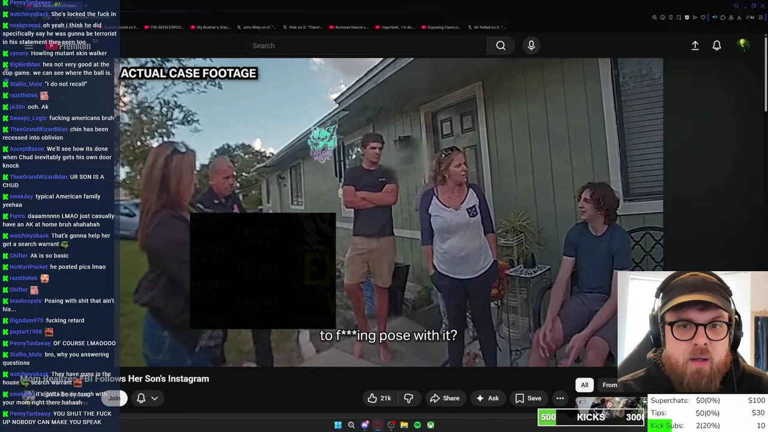Image resolution: width=768 pixels, height=432 pixels.
Task: Open Xbox app from the taskbar
Action: tap(431, 425)
